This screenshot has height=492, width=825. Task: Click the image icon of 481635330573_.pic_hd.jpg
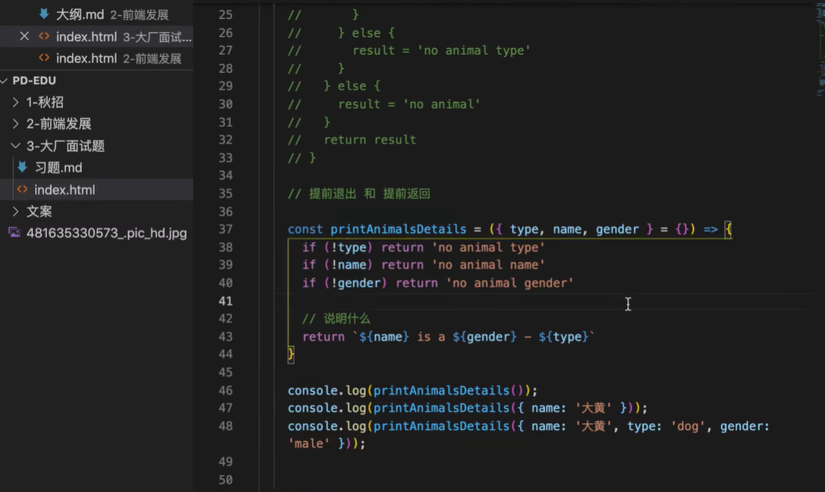point(15,232)
